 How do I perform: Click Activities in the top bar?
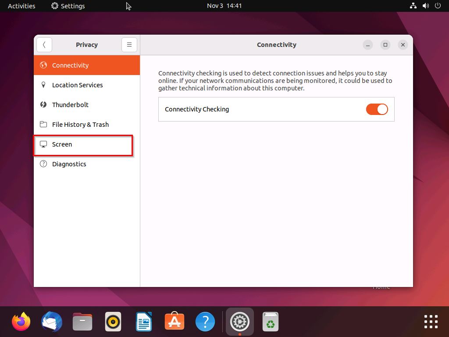(x=21, y=6)
